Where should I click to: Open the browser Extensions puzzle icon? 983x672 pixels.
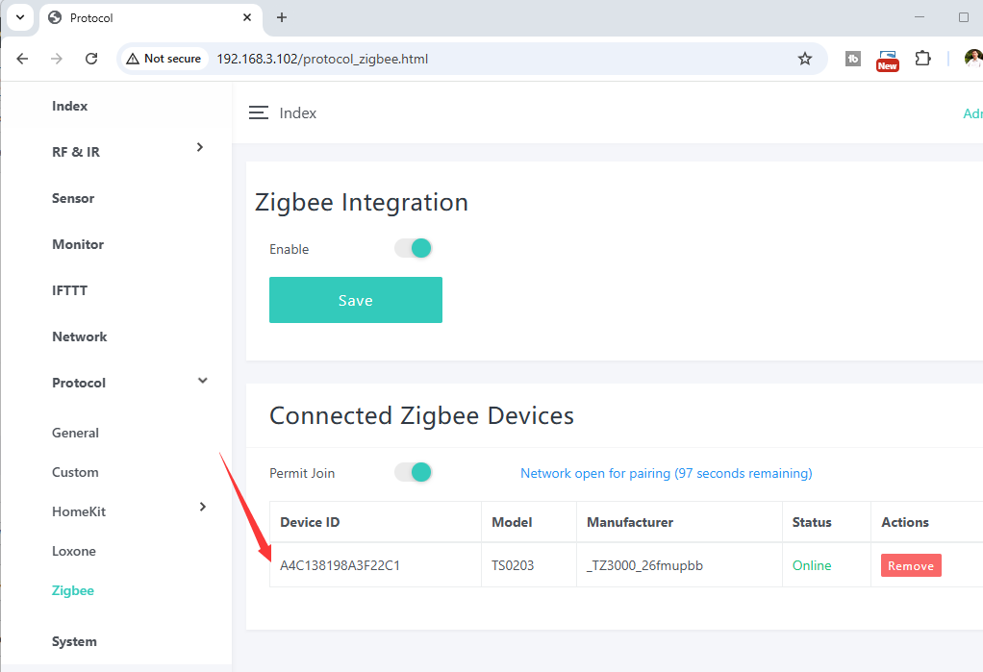[x=922, y=59]
